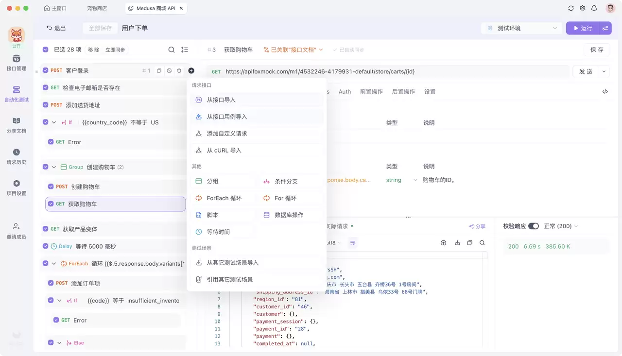Uncheck the 创建购物车 group checkbox
Screen dimensions: 622x356
(x=46, y=167)
